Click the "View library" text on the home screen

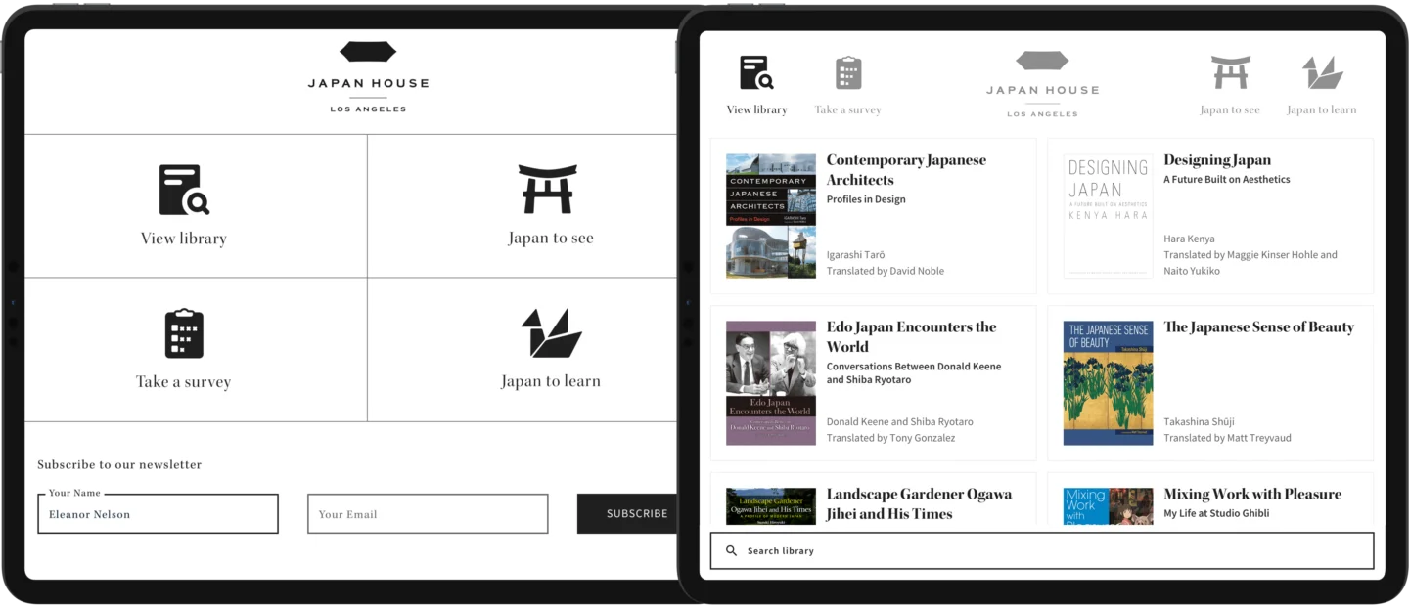184,239
